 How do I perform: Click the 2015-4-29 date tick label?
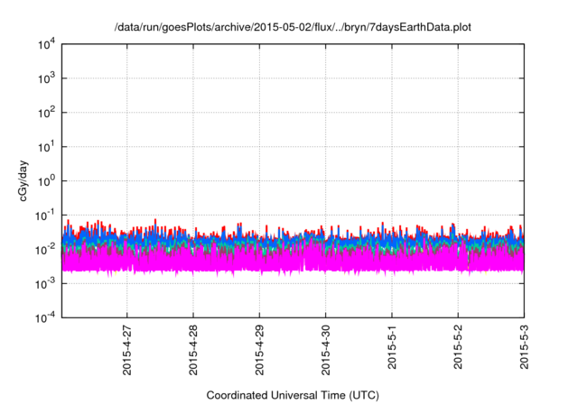point(259,350)
